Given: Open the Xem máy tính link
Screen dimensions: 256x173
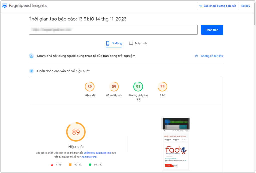Looking at the screenshot, I should tap(89, 157).
